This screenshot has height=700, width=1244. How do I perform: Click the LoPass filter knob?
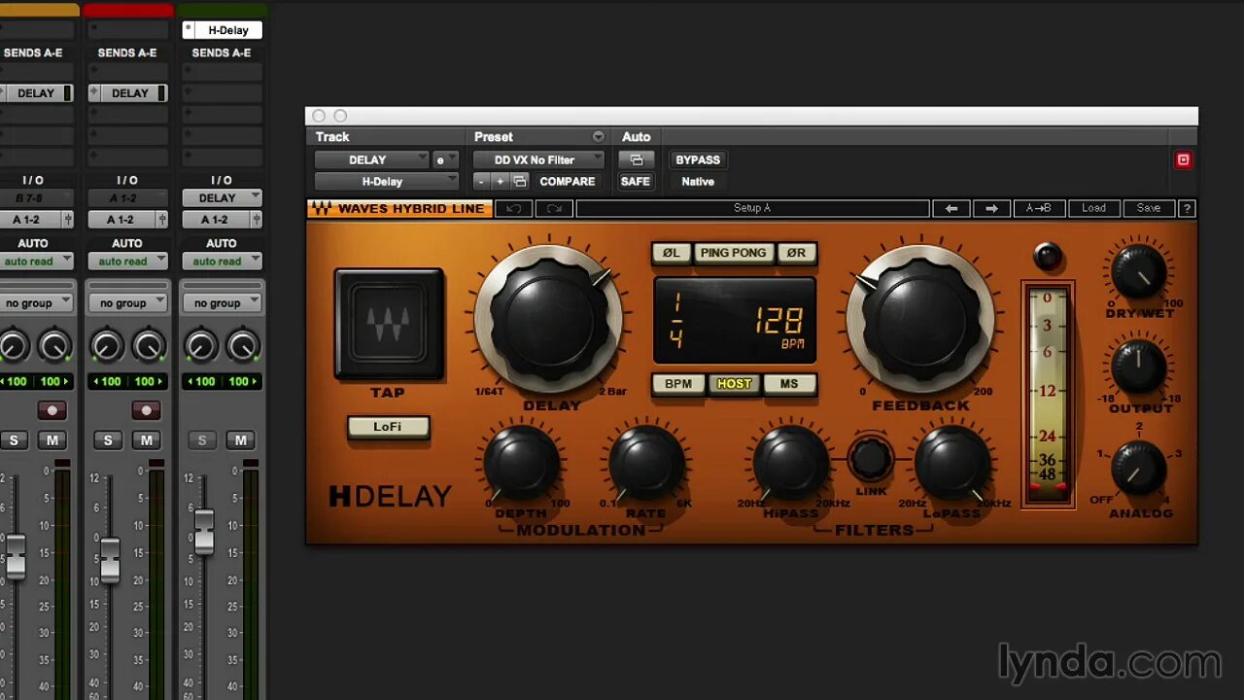952,463
